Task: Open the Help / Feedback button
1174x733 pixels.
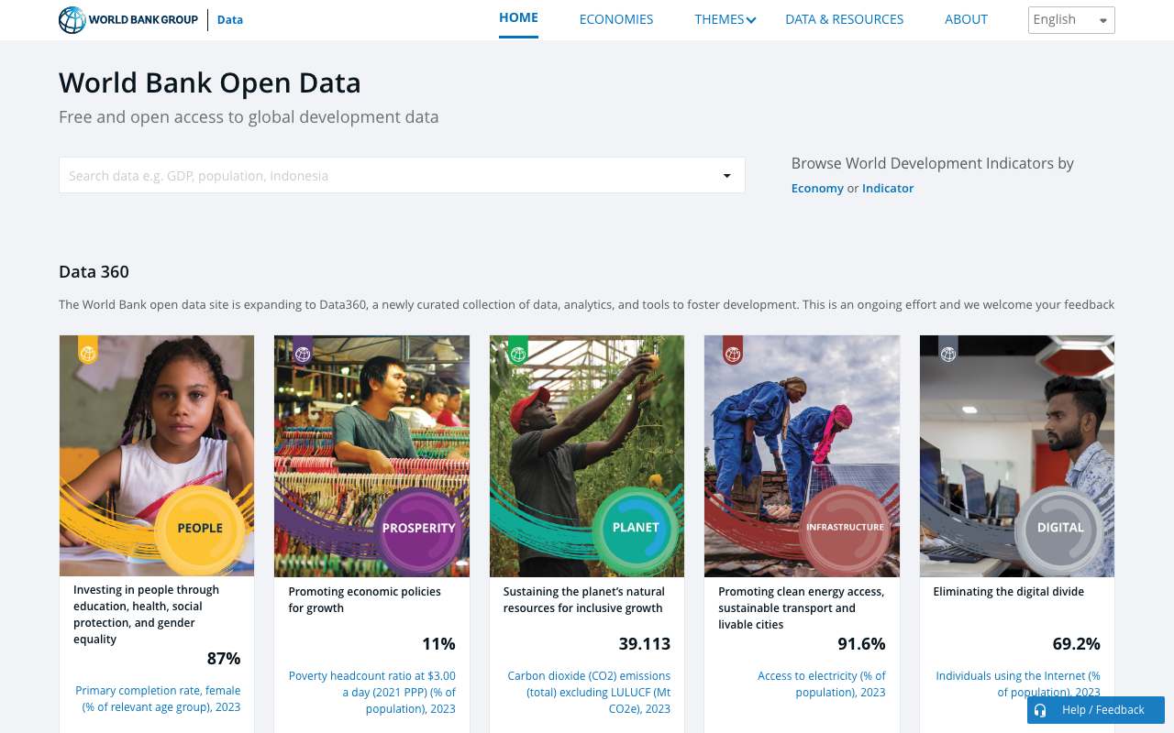Action: 1096,710
